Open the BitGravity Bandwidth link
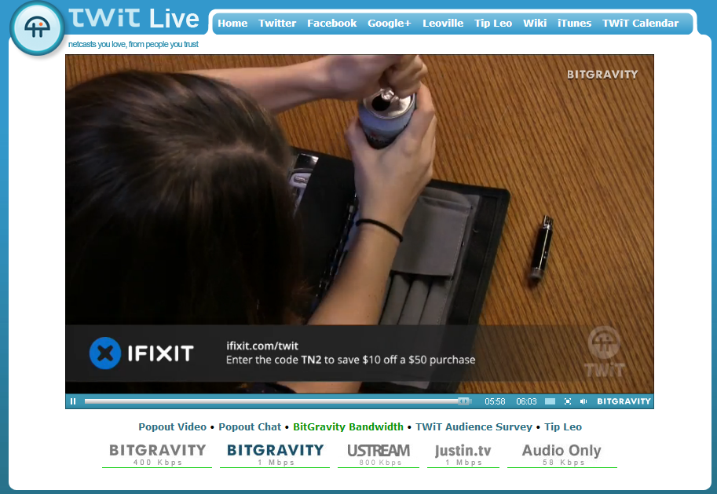This screenshot has width=717, height=494. 348,427
